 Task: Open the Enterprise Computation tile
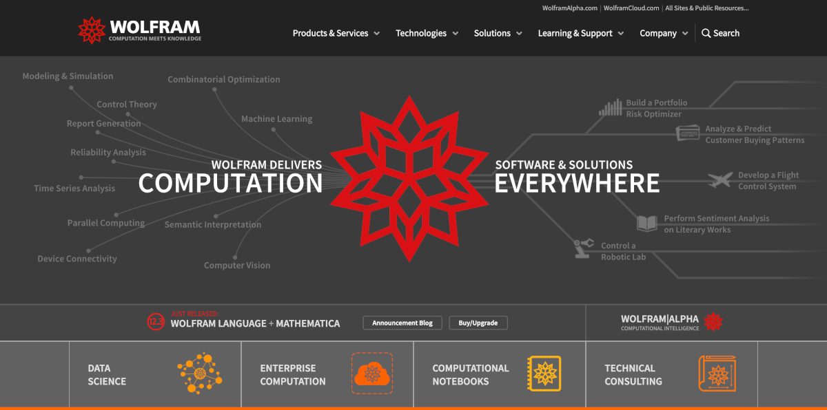point(327,374)
